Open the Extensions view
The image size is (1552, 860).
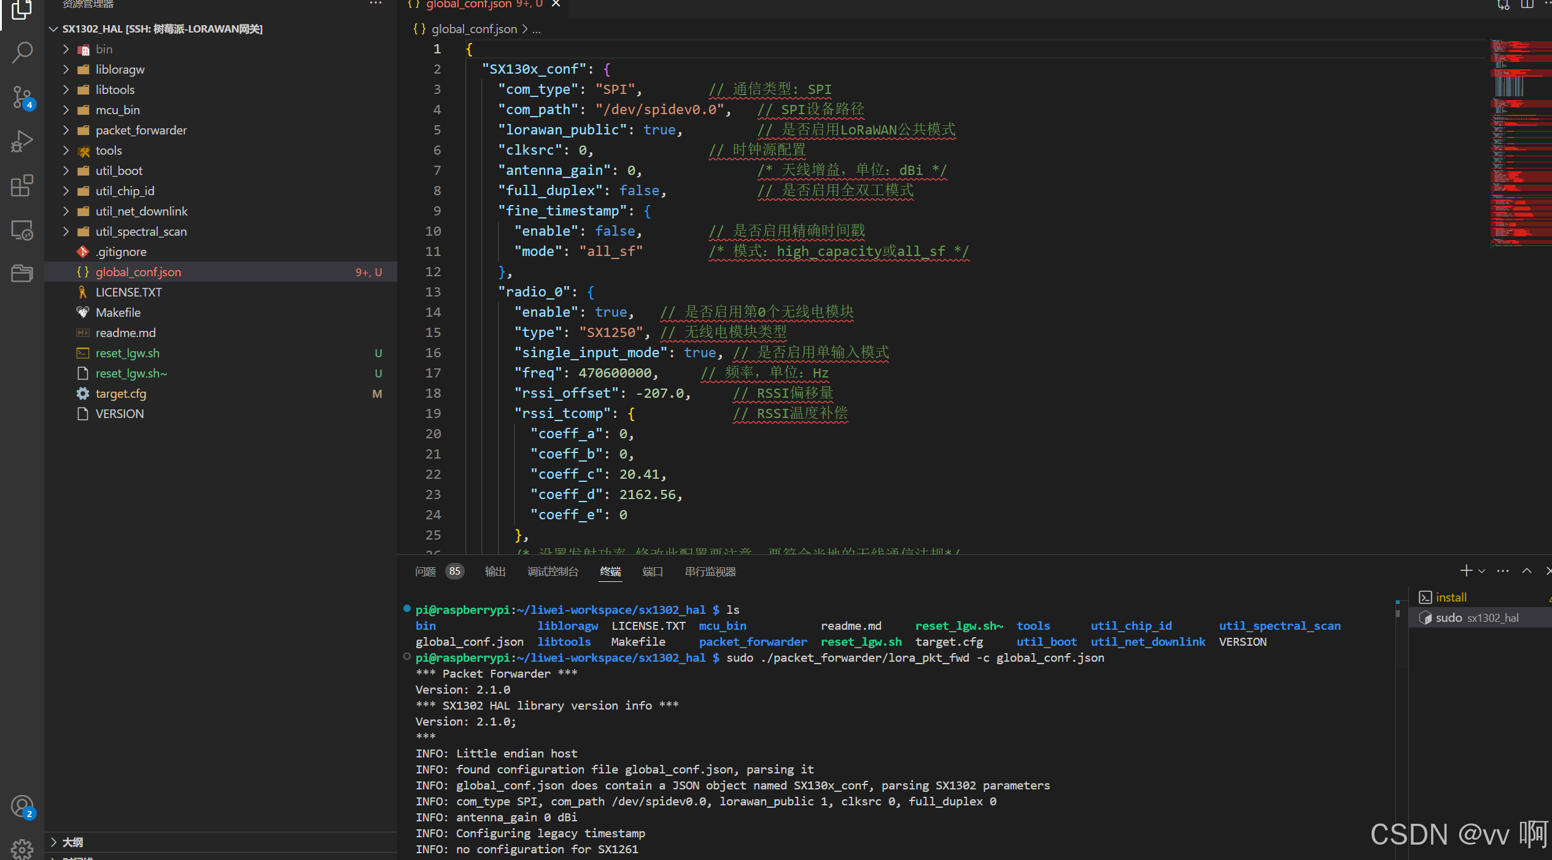coord(22,185)
